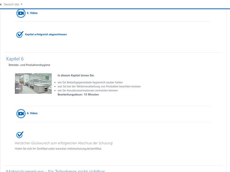Click the Zertifikat URL line
230x172 pixels.
pos(58,149)
